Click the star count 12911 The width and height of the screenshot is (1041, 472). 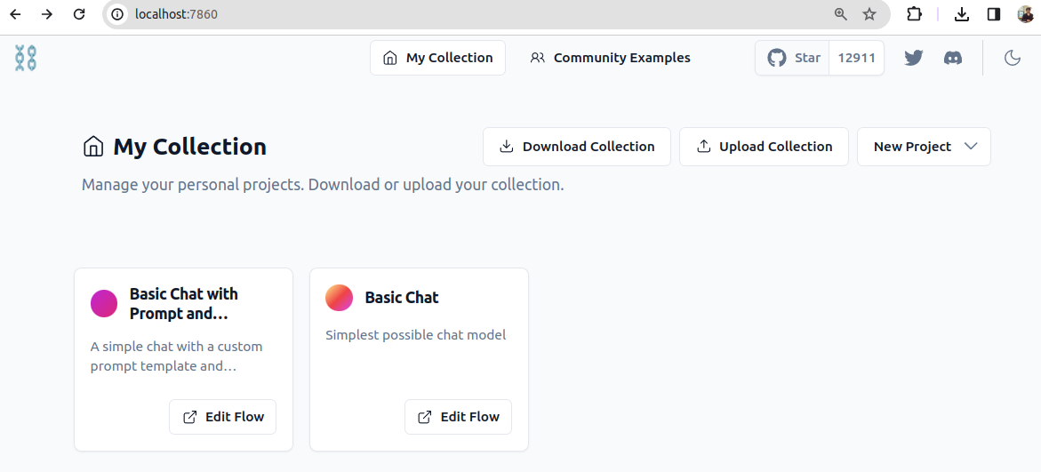coord(856,58)
